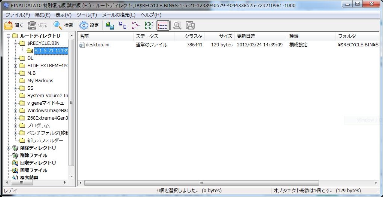The image size is (383, 197).
Task: Click the 削除ディレクトリ recycle bin icon
Action: (x=15, y=148)
